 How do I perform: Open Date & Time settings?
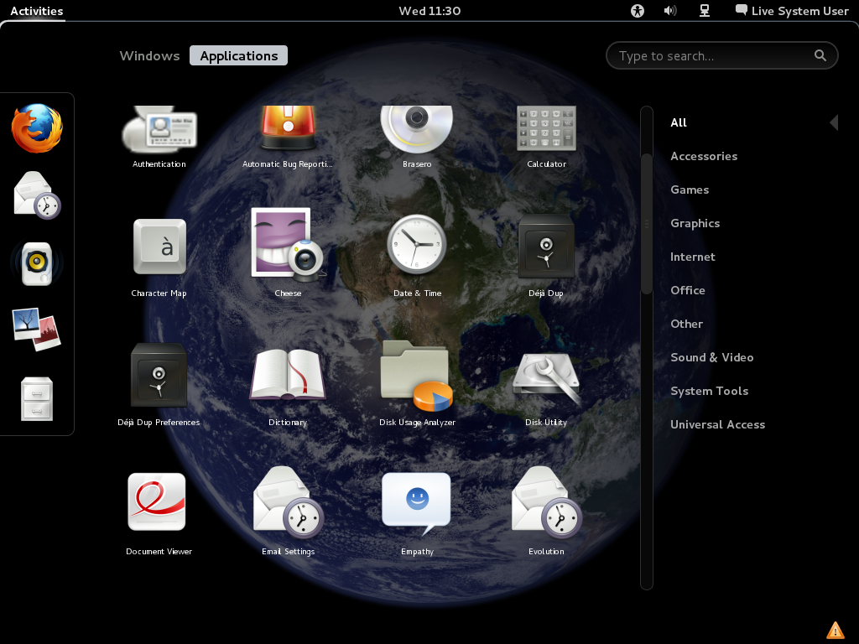click(x=417, y=256)
